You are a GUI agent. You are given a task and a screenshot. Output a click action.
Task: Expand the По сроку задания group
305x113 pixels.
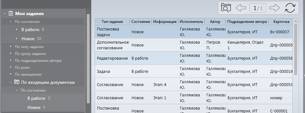click(x=10, y=53)
